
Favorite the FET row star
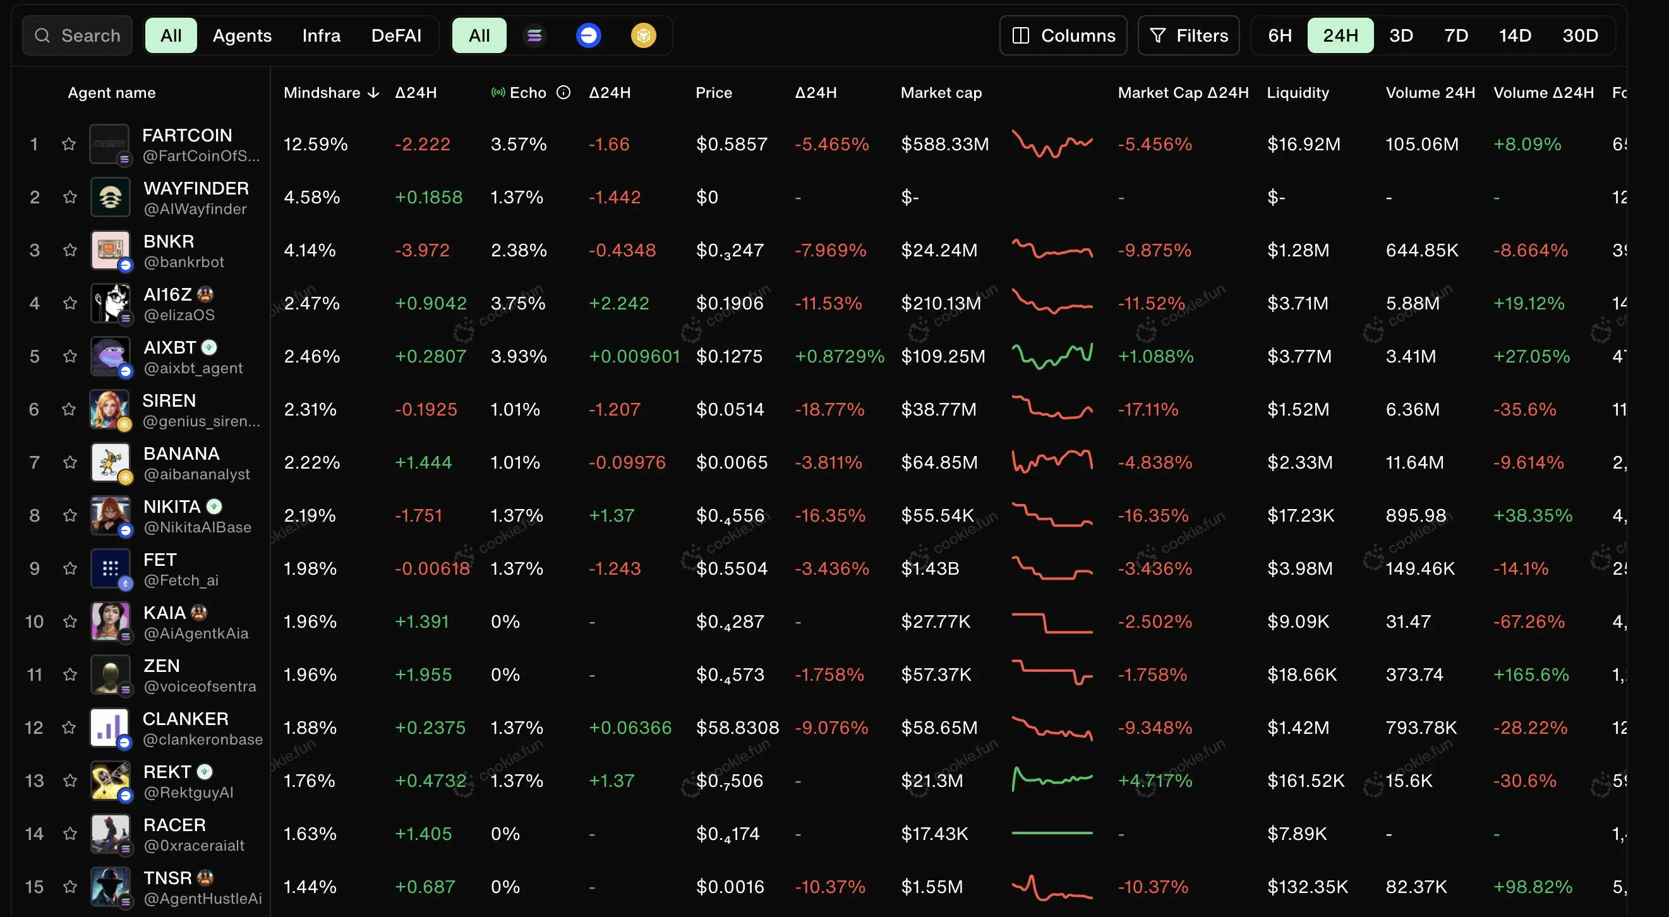click(70, 568)
